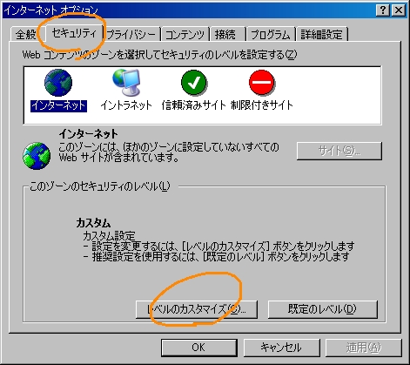This screenshot has height=365, width=410.
Task: Click the question mark help button
Action: click(383, 10)
